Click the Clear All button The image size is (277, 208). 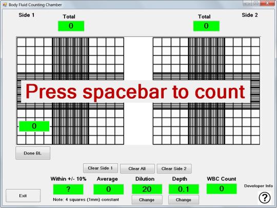pyautogui.click(x=137, y=168)
